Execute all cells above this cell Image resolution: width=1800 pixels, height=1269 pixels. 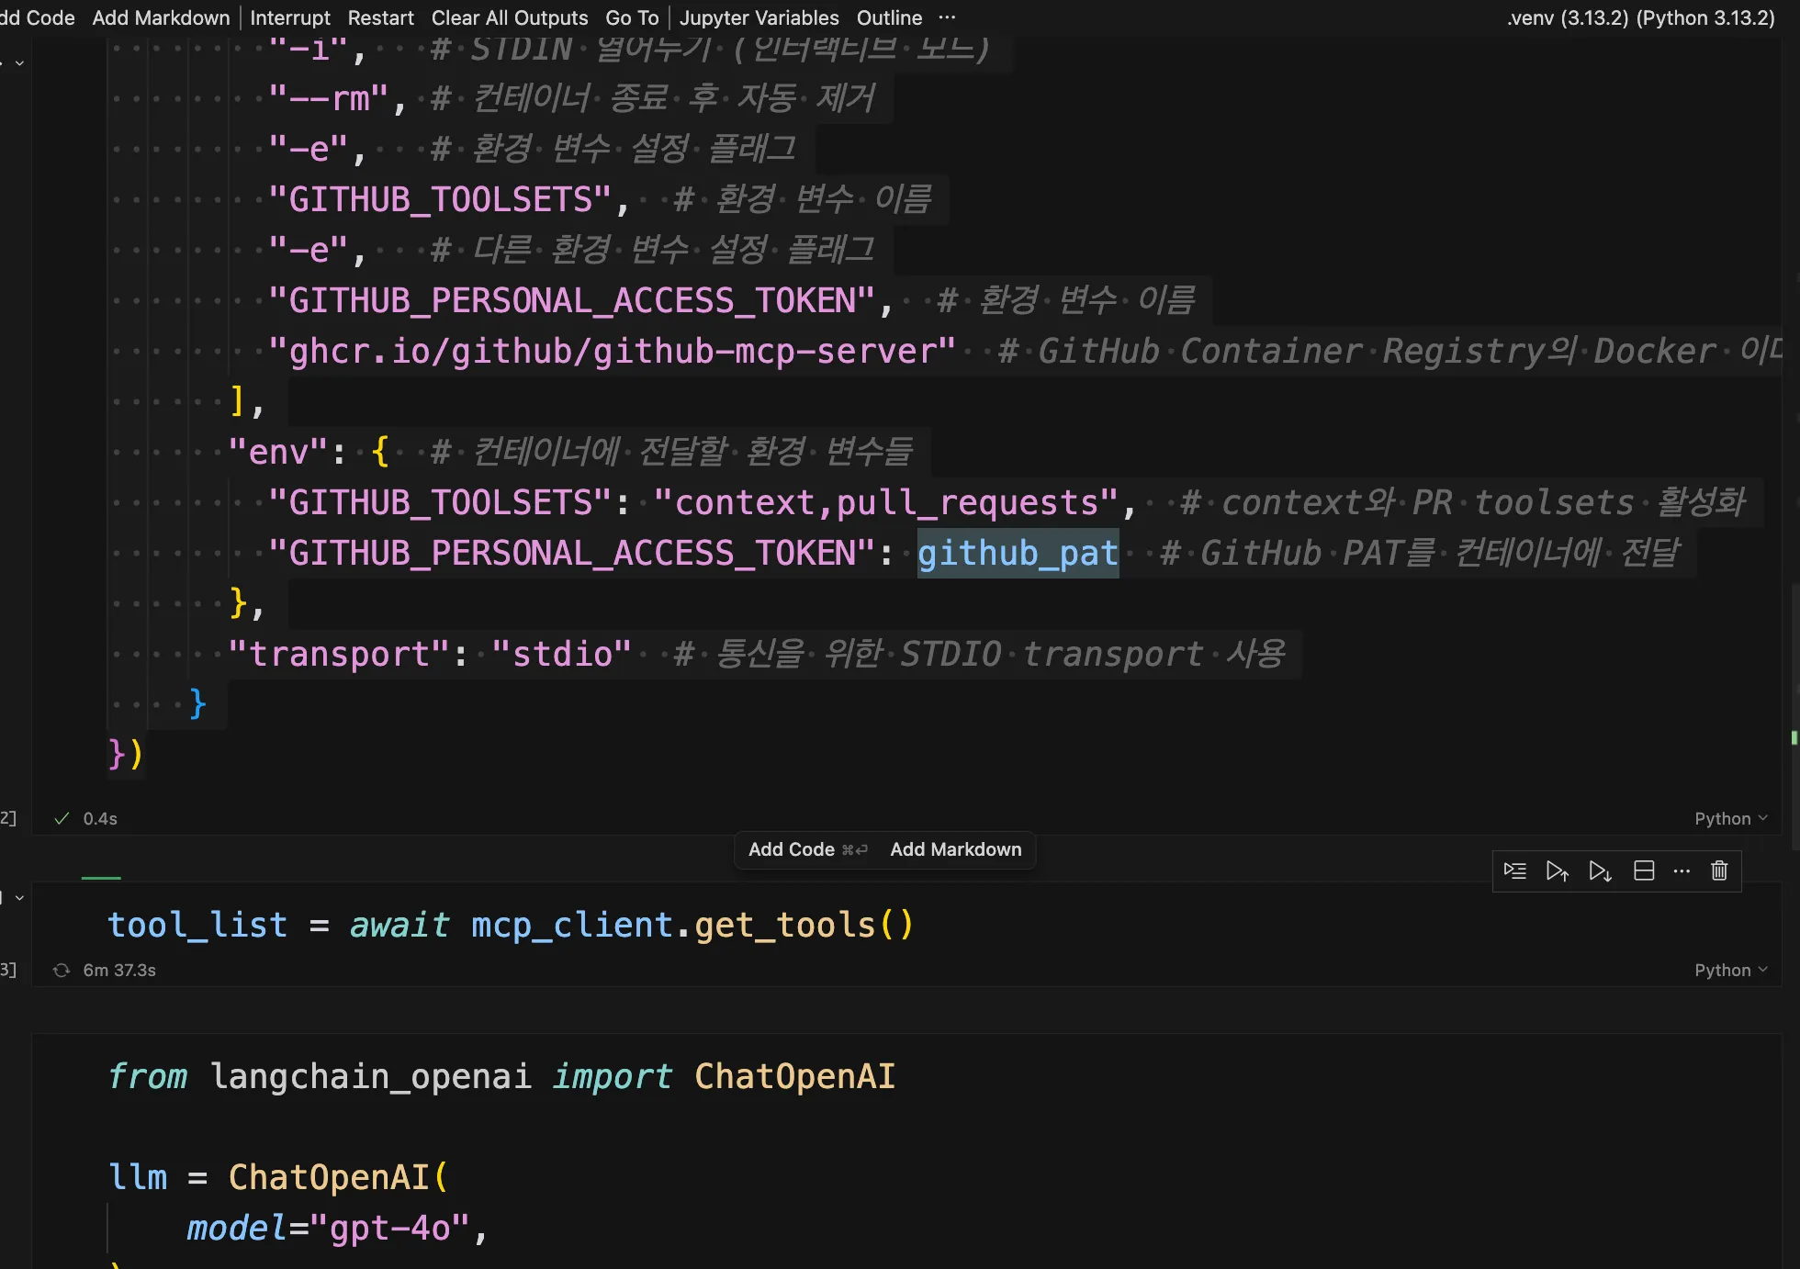[x=1557, y=870]
